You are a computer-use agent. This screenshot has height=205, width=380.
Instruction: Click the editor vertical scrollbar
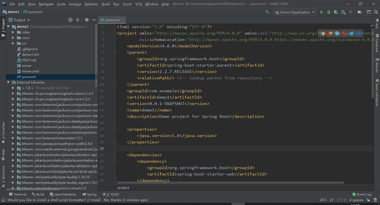click(373, 63)
